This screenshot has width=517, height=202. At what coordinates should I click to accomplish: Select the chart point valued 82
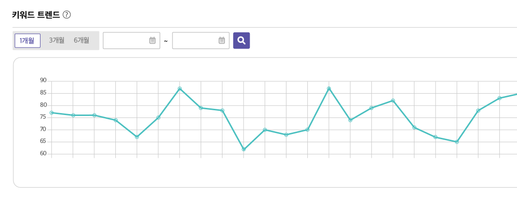[393, 101]
